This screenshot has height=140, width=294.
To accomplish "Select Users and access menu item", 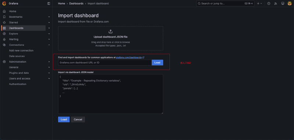I will click(x=19, y=78).
